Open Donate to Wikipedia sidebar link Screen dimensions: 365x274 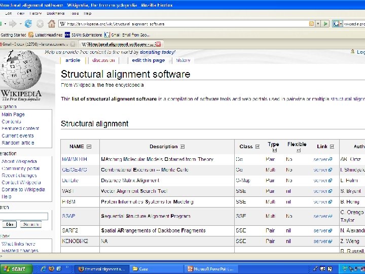(23, 189)
